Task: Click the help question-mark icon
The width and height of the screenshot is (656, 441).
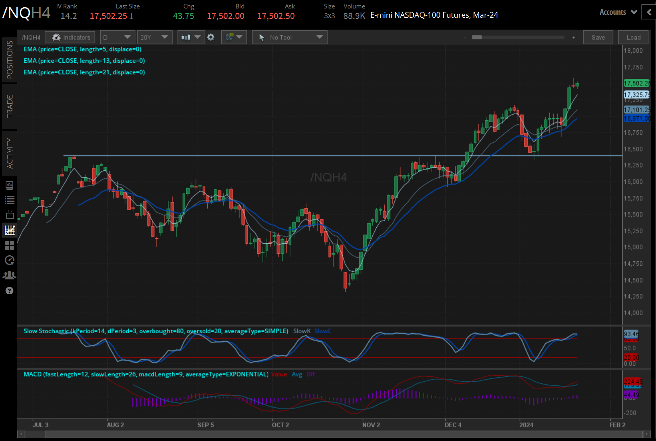Action: [10, 290]
